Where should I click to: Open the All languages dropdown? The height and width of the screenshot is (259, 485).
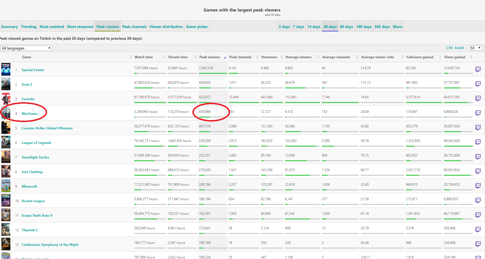coord(26,48)
